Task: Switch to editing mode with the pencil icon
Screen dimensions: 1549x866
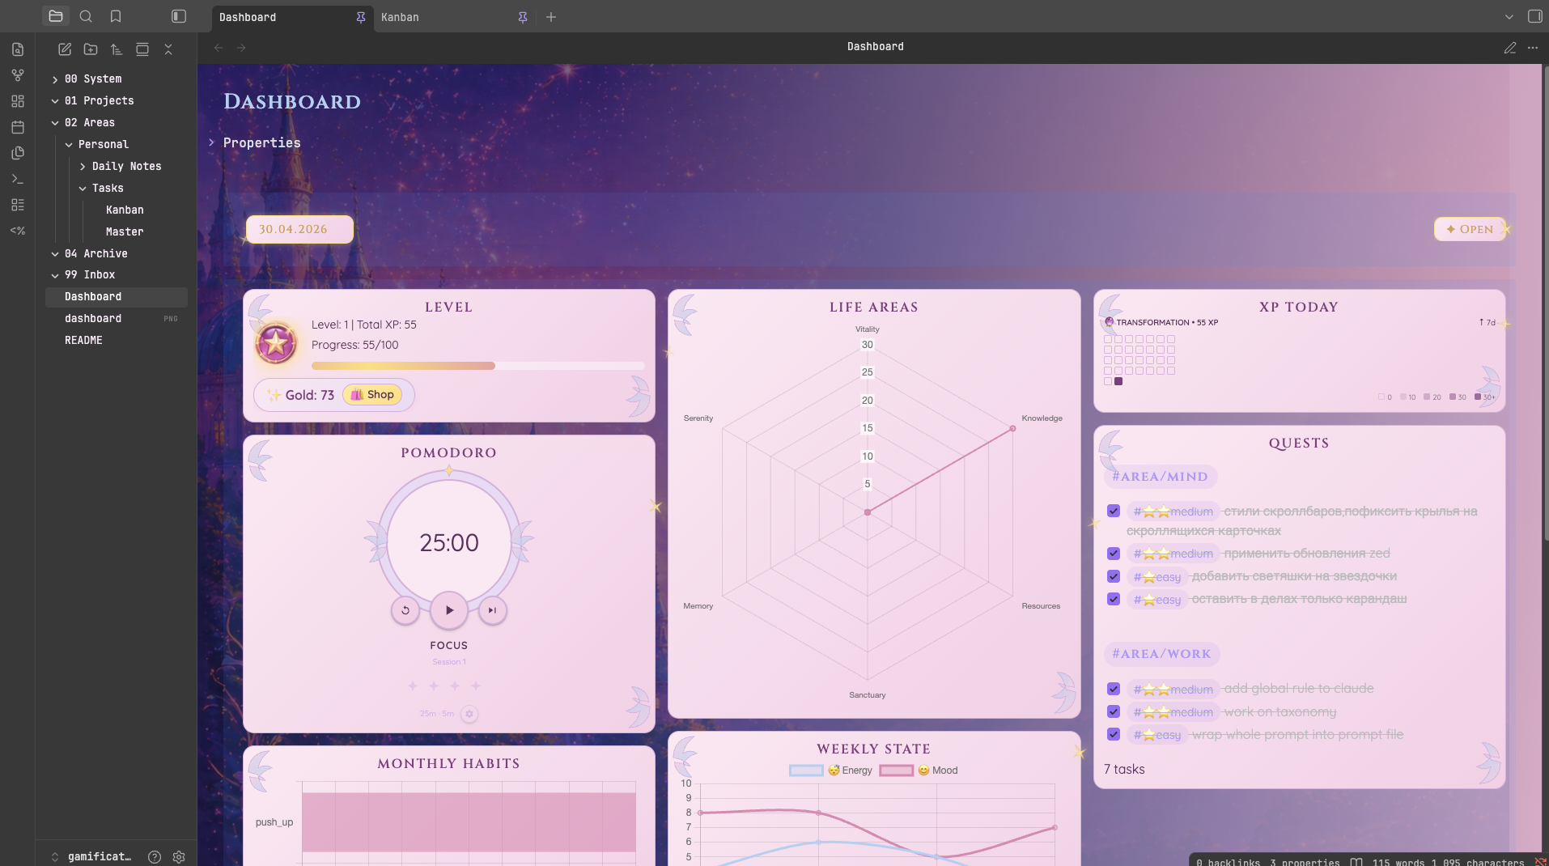Action: point(1510,48)
